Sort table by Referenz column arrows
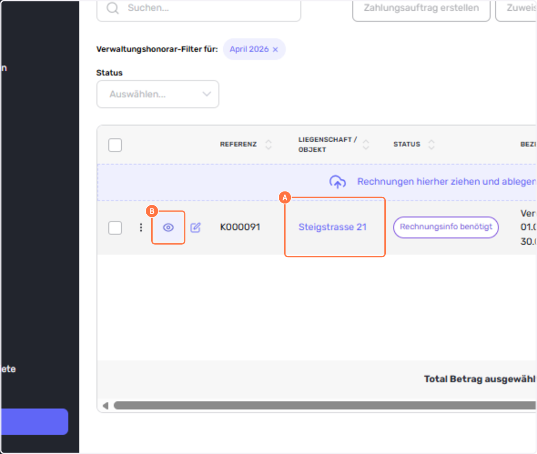The height and width of the screenshot is (454, 537). point(268,144)
